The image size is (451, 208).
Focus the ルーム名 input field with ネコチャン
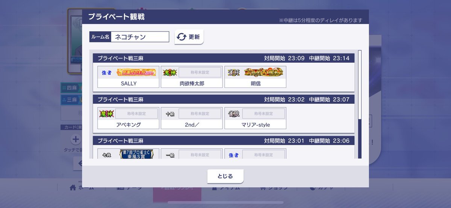pyautogui.click(x=140, y=37)
